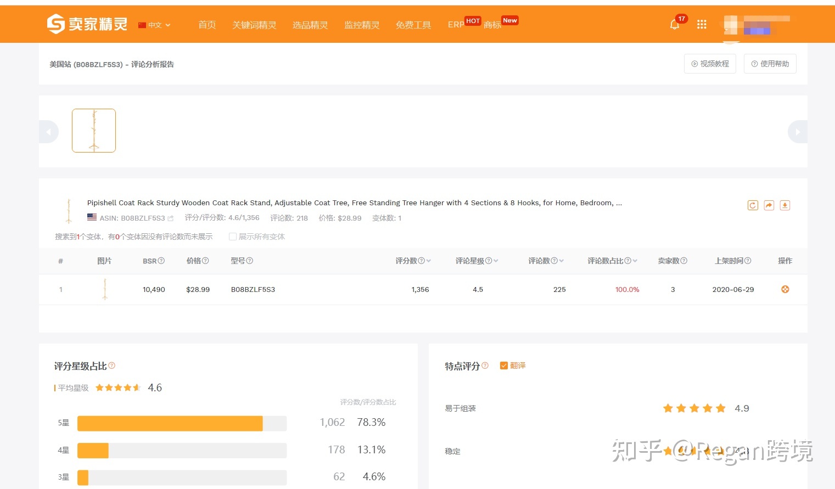Click the orange action icon in row 1
Screen dimensions: 835x489
point(785,289)
